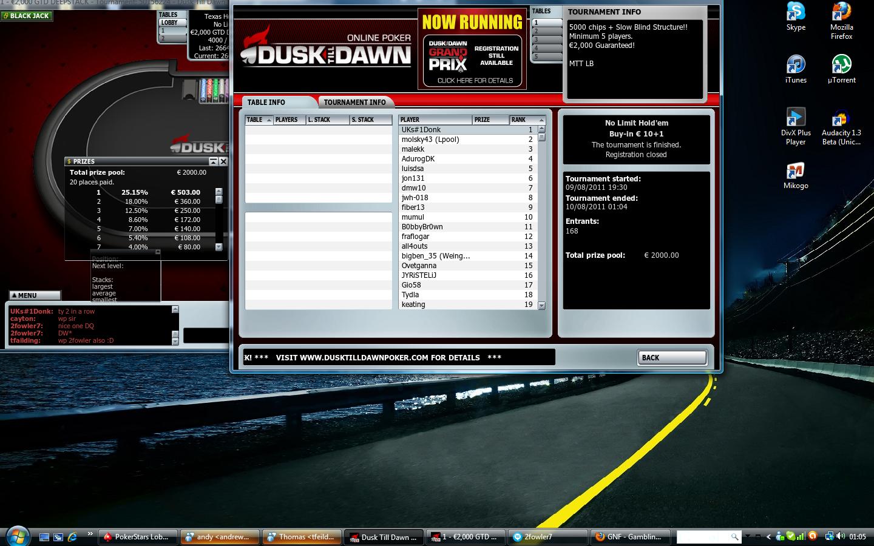Switch to PokerStars Lobby taskbar button
The image size is (874, 546).
pos(138,537)
